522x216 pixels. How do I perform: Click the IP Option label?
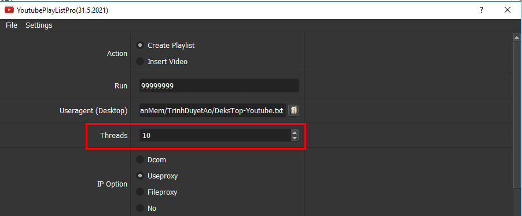click(x=112, y=184)
